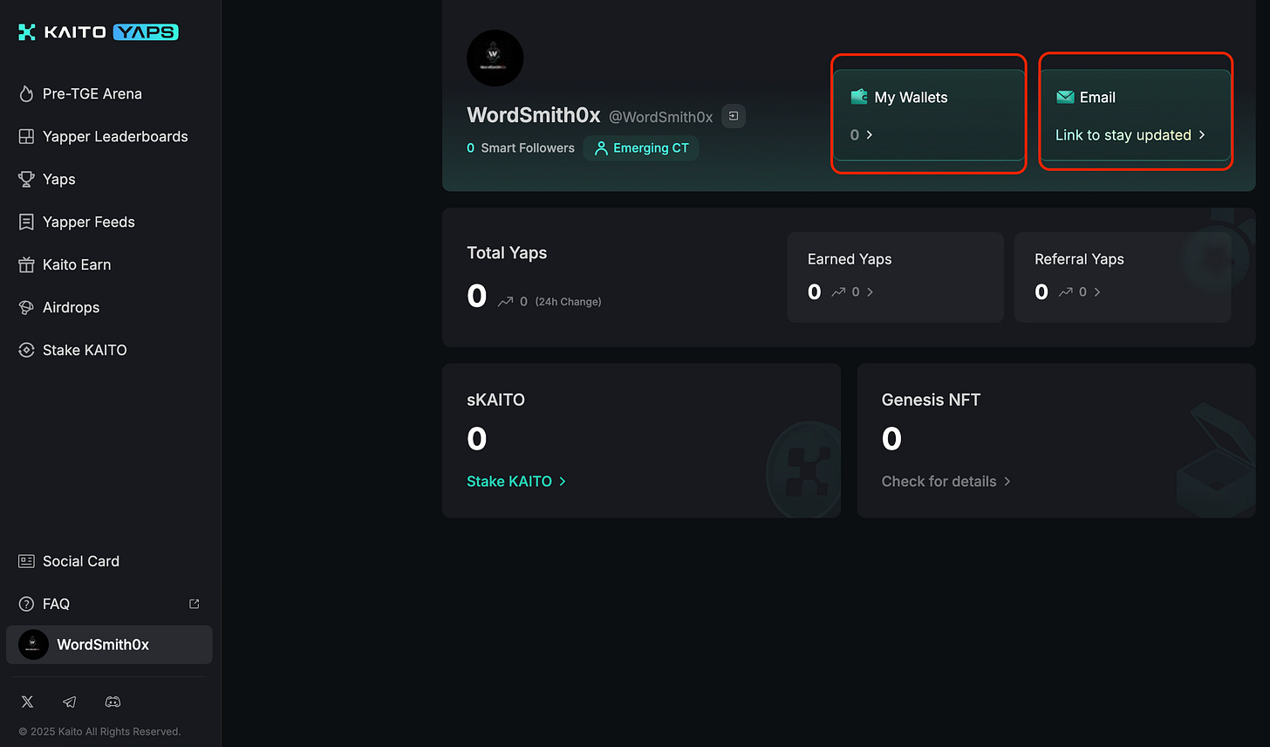The height and width of the screenshot is (747, 1270).
Task: Click the envelope icon in Email card
Action: [x=1065, y=97]
